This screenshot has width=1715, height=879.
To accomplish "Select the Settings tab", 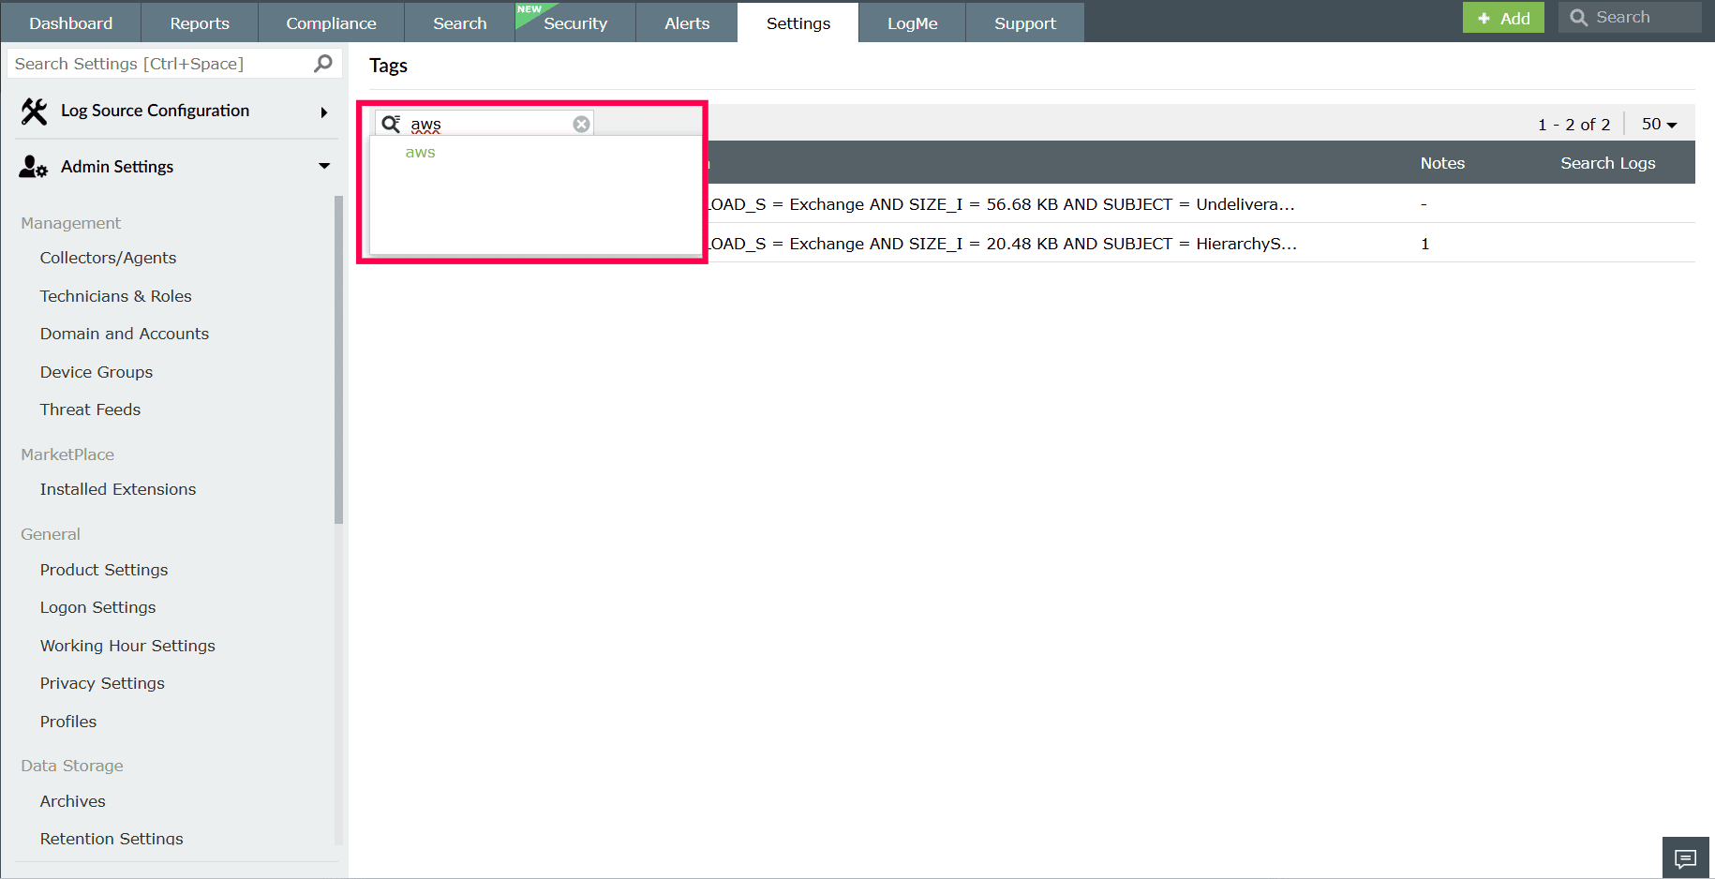I will [798, 22].
